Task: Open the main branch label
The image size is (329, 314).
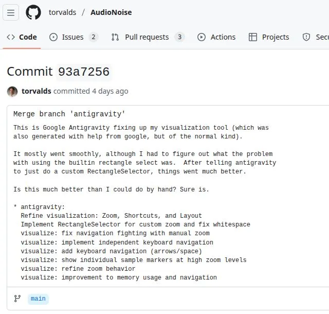Action: pos(38,299)
